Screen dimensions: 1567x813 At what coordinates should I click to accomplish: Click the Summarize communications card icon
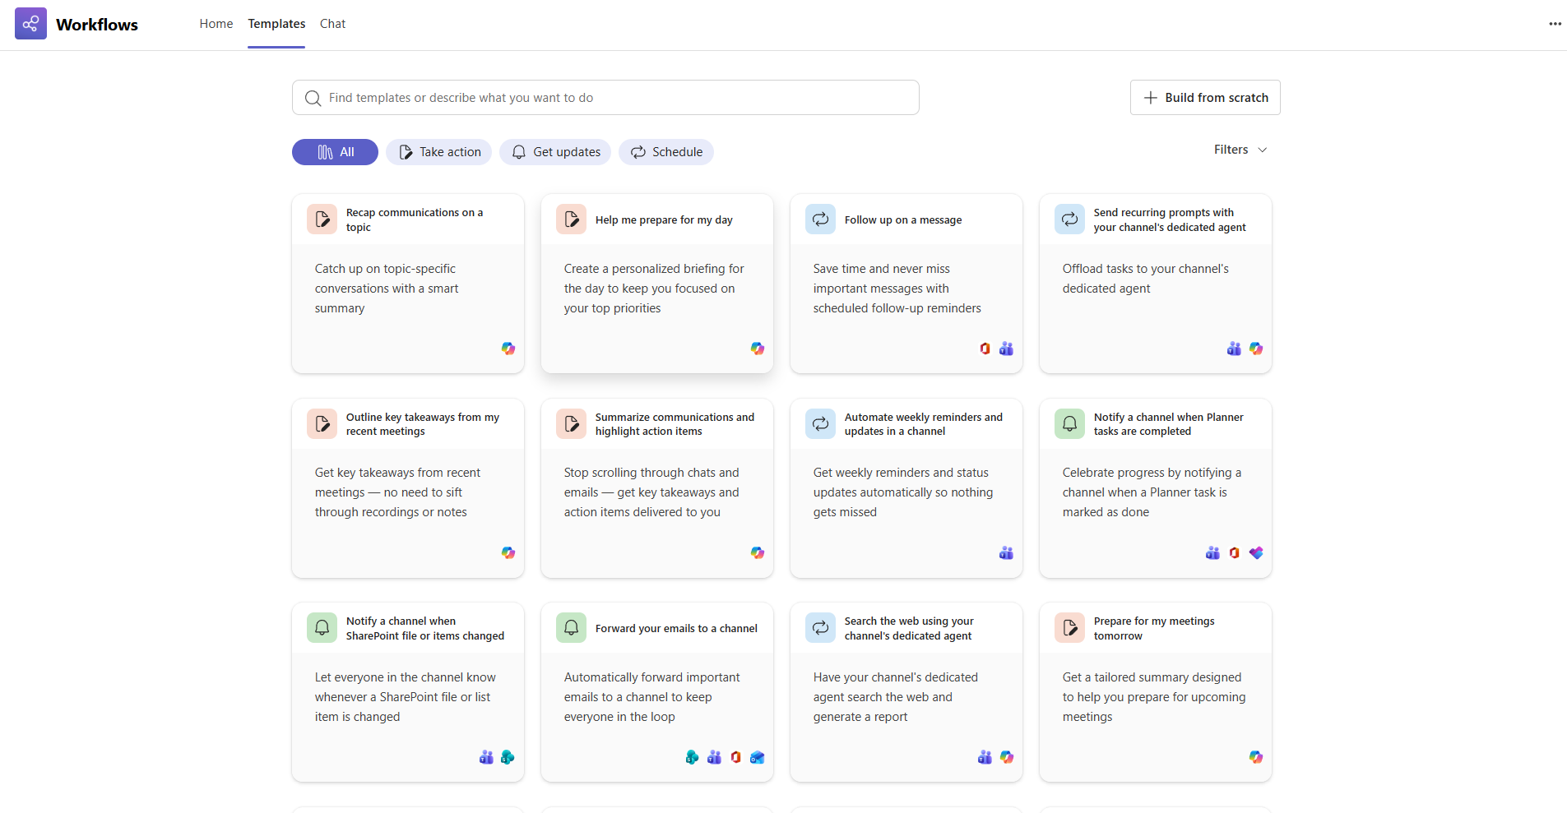tap(572, 424)
